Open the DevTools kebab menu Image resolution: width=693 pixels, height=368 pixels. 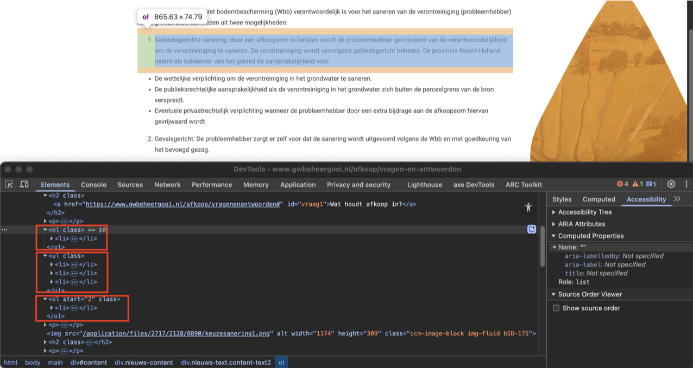pos(686,184)
